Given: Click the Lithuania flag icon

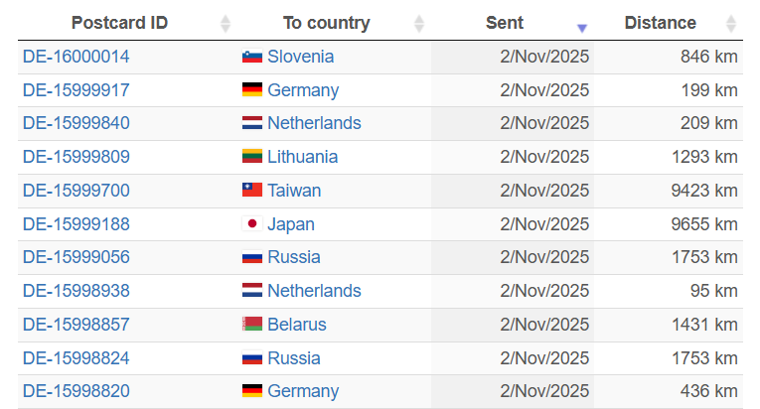Looking at the screenshot, I should (251, 157).
